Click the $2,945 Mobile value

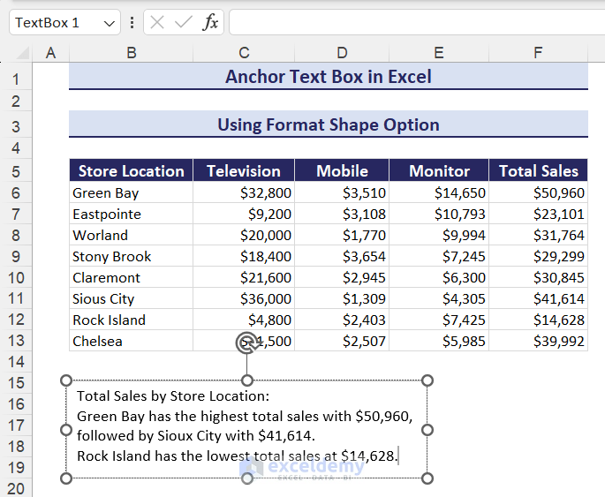click(x=342, y=277)
